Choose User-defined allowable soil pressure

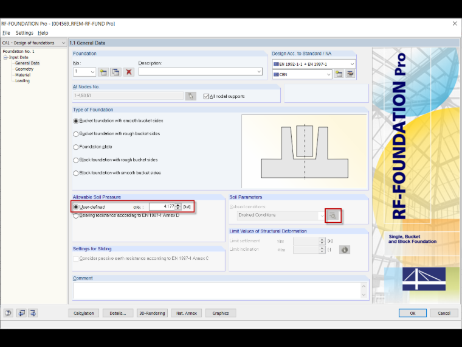76,207
